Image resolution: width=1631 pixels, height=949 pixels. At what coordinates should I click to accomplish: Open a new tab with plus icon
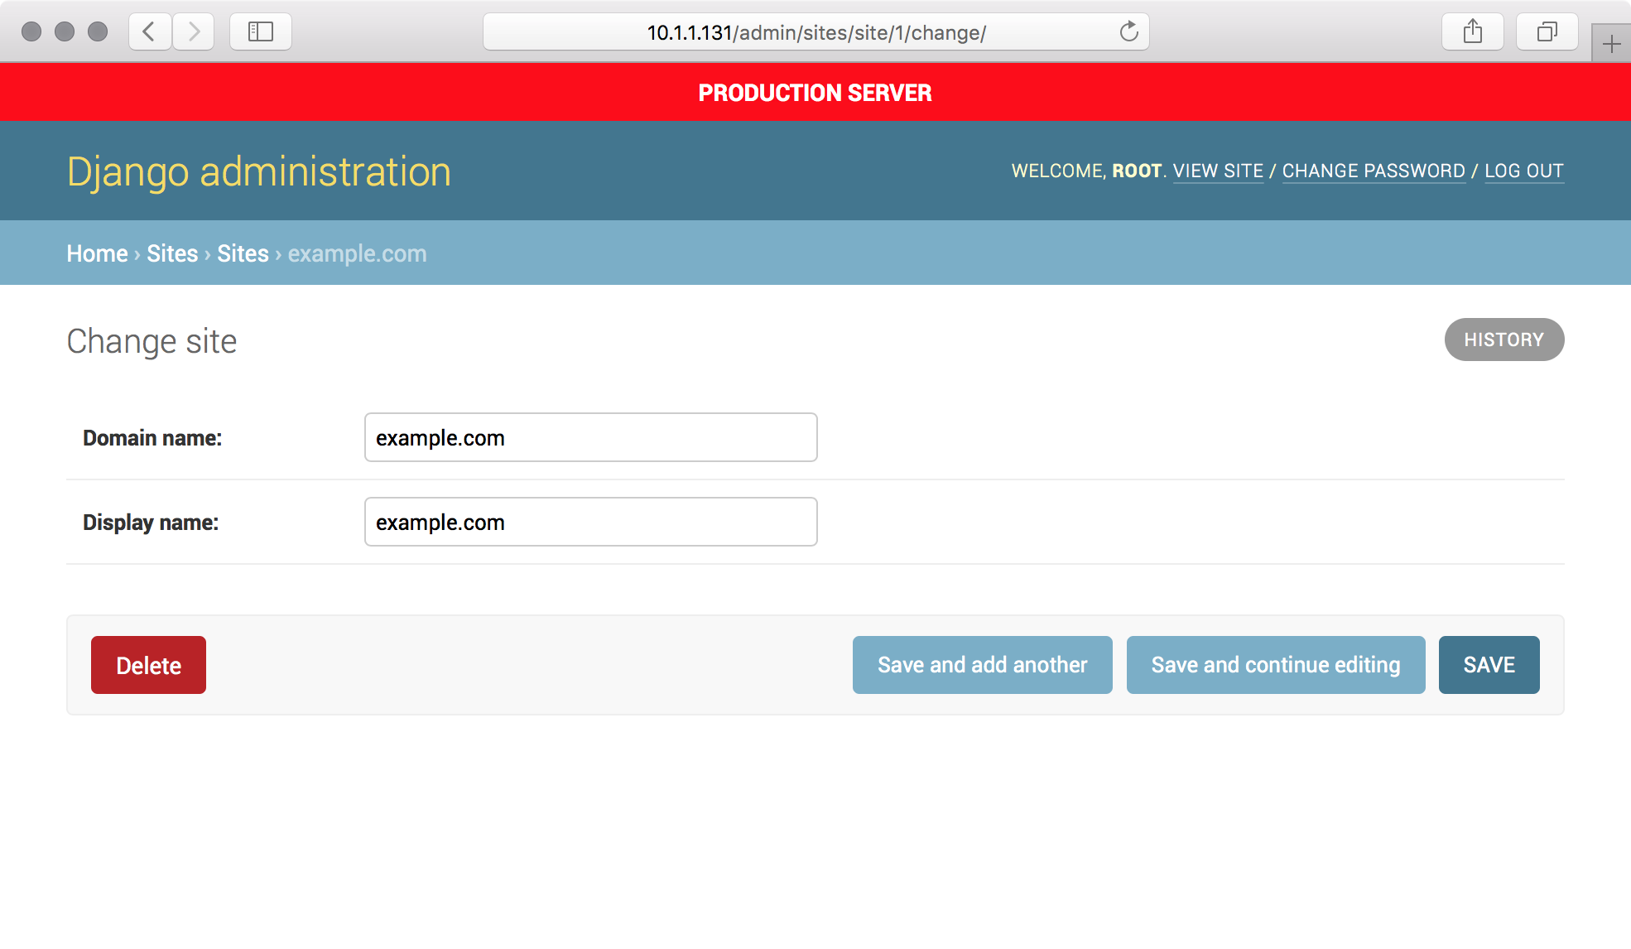1611,44
